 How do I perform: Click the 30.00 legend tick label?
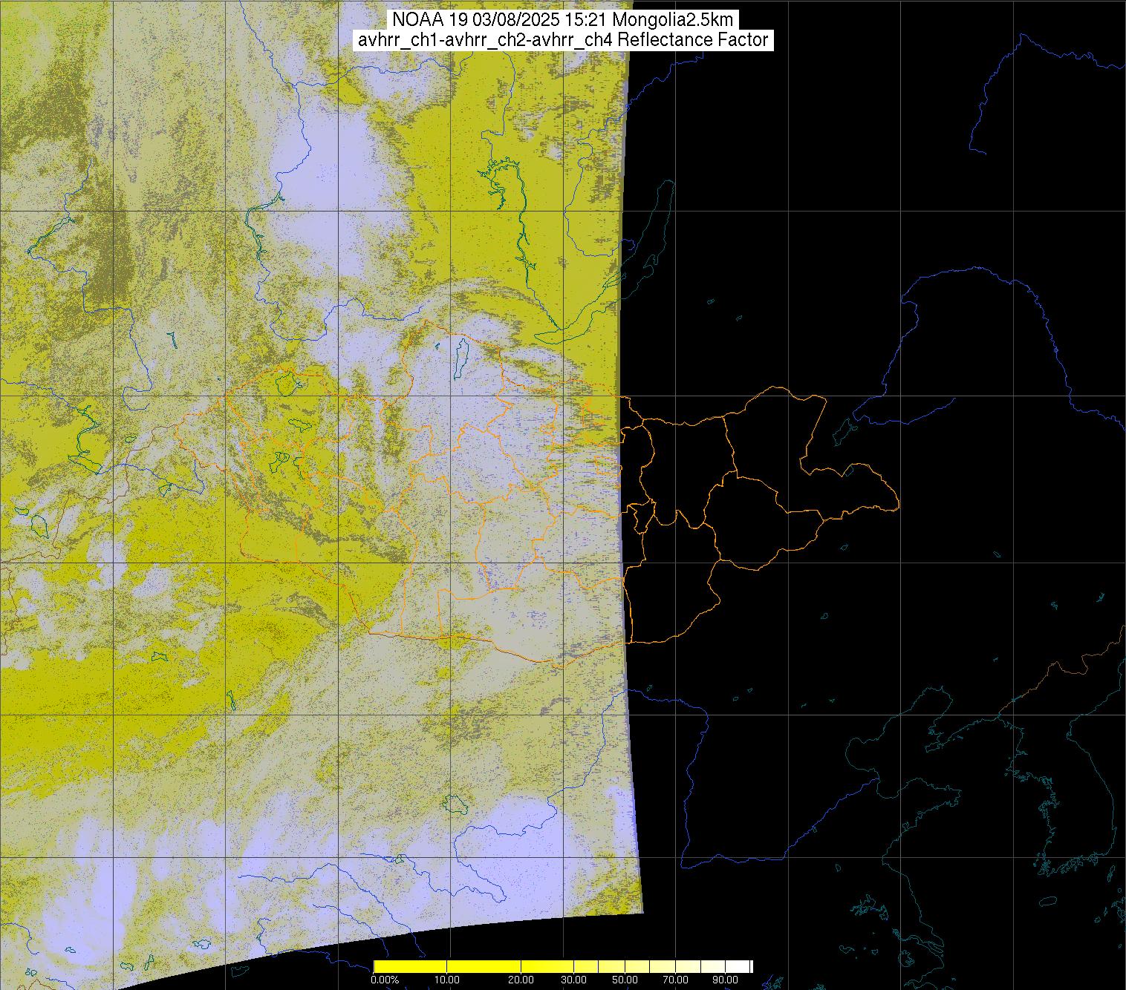pyautogui.click(x=573, y=980)
